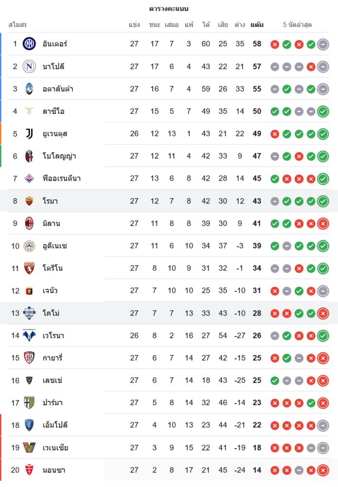338x487 pixels.
Task: Open the เอ็มโปลี team link
Action: click(55, 425)
